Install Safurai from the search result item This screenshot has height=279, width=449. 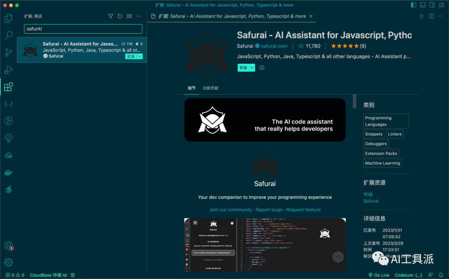click(131, 57)
